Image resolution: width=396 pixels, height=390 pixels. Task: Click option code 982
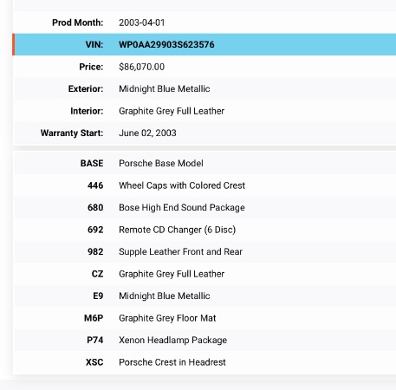point(95,251)
